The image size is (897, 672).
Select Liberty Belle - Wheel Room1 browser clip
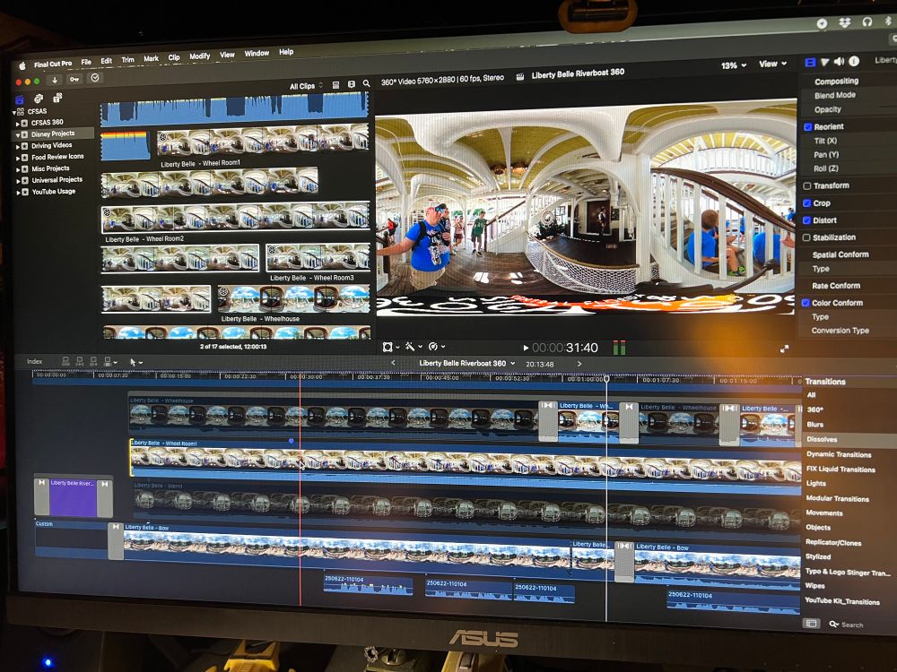point(263,141)
